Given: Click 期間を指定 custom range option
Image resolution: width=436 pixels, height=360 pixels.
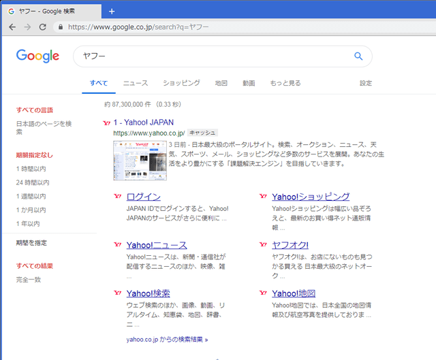Looking at the screenshot, I should click(31, 243).
